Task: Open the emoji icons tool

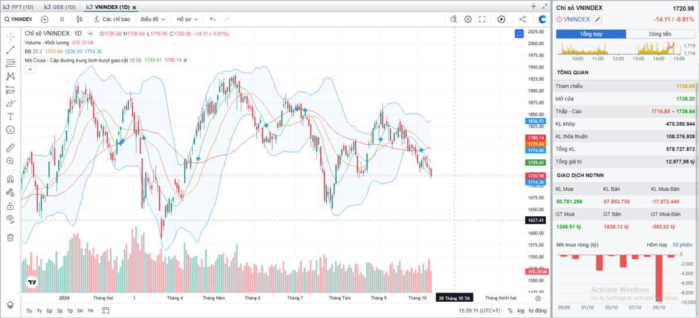Action: coord(10,130)
